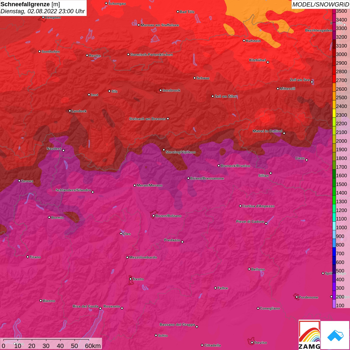Click the 'Meran/Merano' label
Viewport: 350px width, 350px height.
tap(149, 185)
